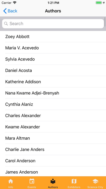
Task: Open Kwame Alexander's entry
Action: [x=53, y=127]
